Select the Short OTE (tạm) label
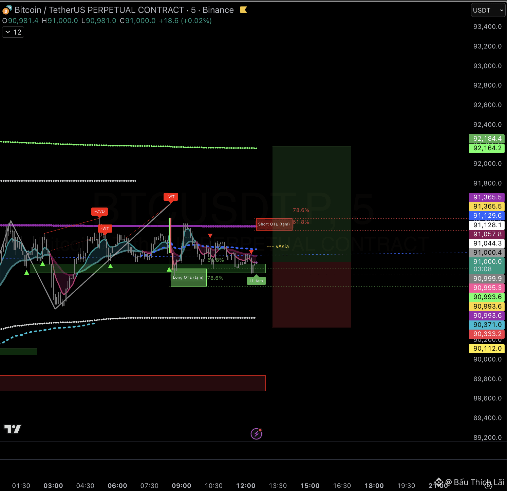Viewport: 507px width, 491px height. (274, 224)
